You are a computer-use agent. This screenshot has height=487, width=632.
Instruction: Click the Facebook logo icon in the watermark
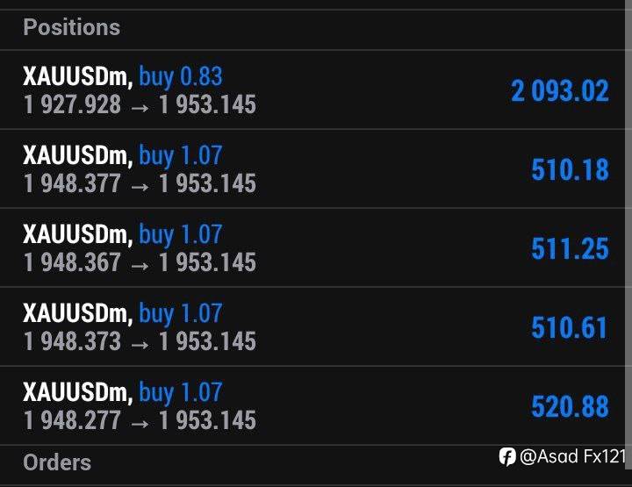[506, 456]
